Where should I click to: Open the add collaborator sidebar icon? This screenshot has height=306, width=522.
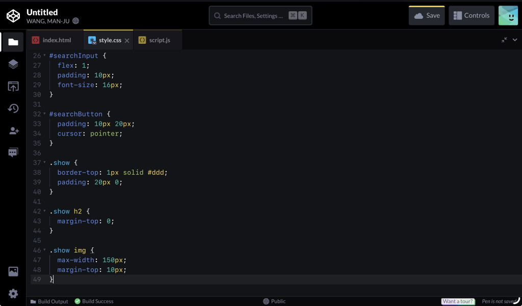14,131
